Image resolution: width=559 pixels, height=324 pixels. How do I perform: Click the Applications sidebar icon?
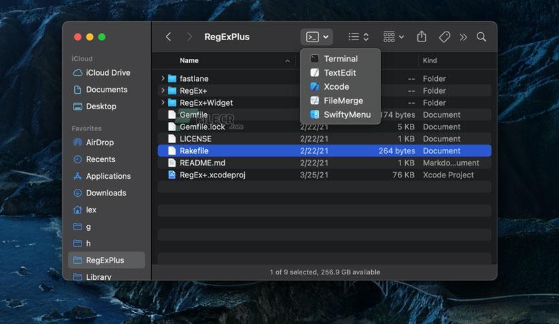[78, 176]
